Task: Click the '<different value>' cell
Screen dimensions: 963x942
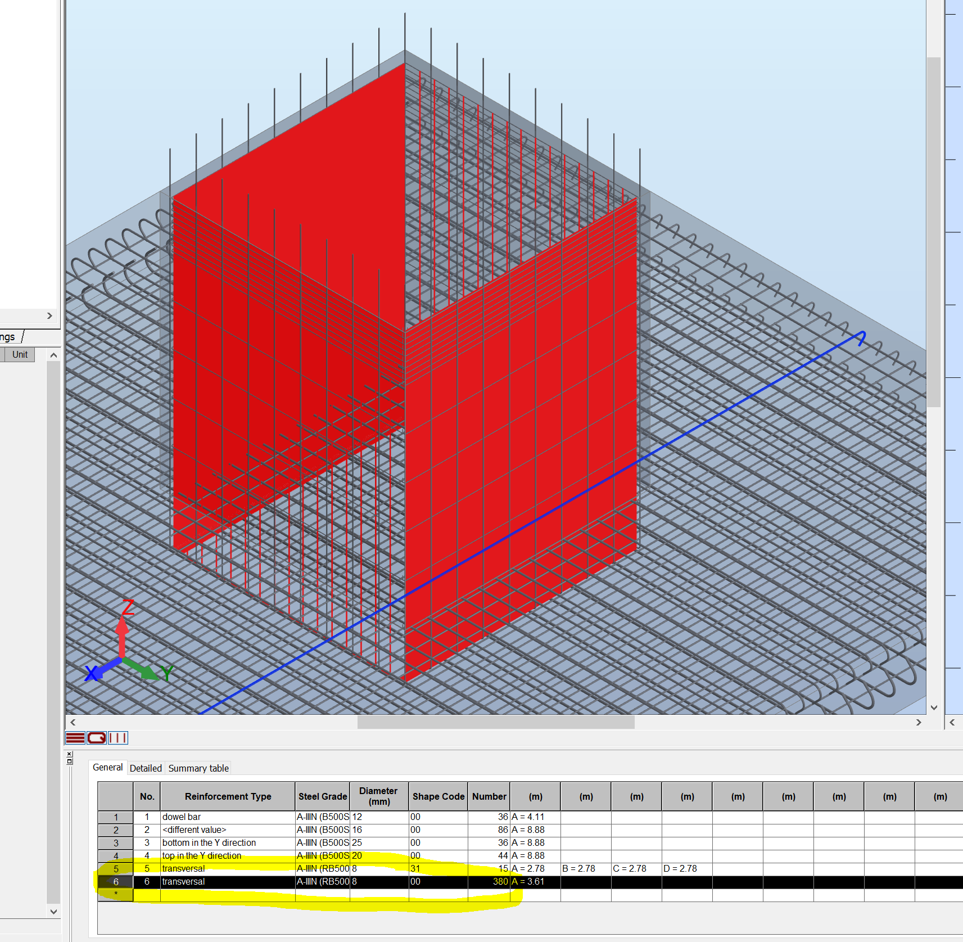Action: tap(228, 830)
